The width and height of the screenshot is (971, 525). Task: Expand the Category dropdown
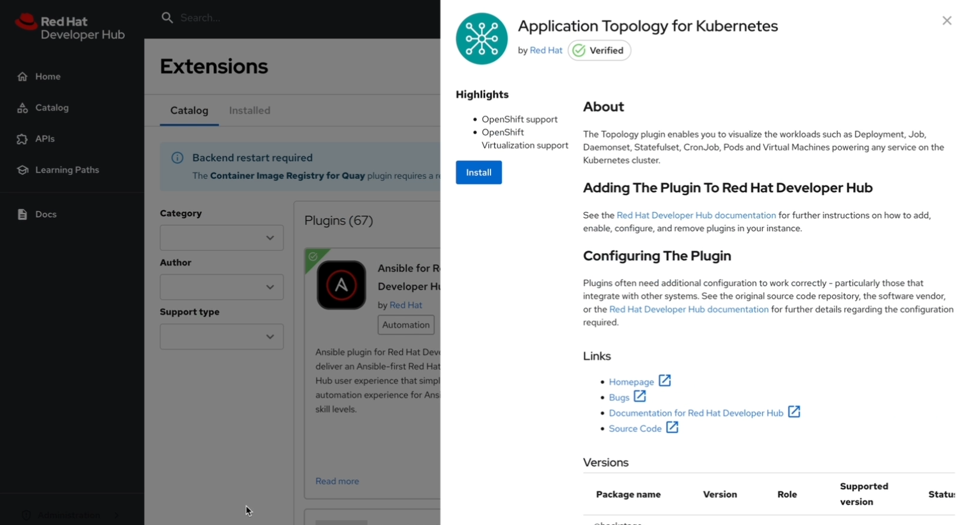click(x=221, y=238)
